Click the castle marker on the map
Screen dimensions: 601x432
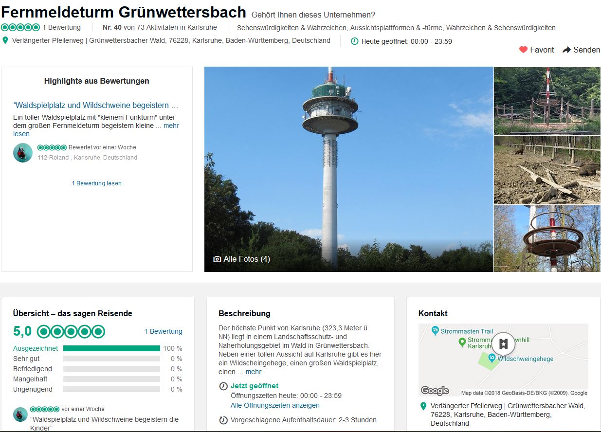pos(503,343)
